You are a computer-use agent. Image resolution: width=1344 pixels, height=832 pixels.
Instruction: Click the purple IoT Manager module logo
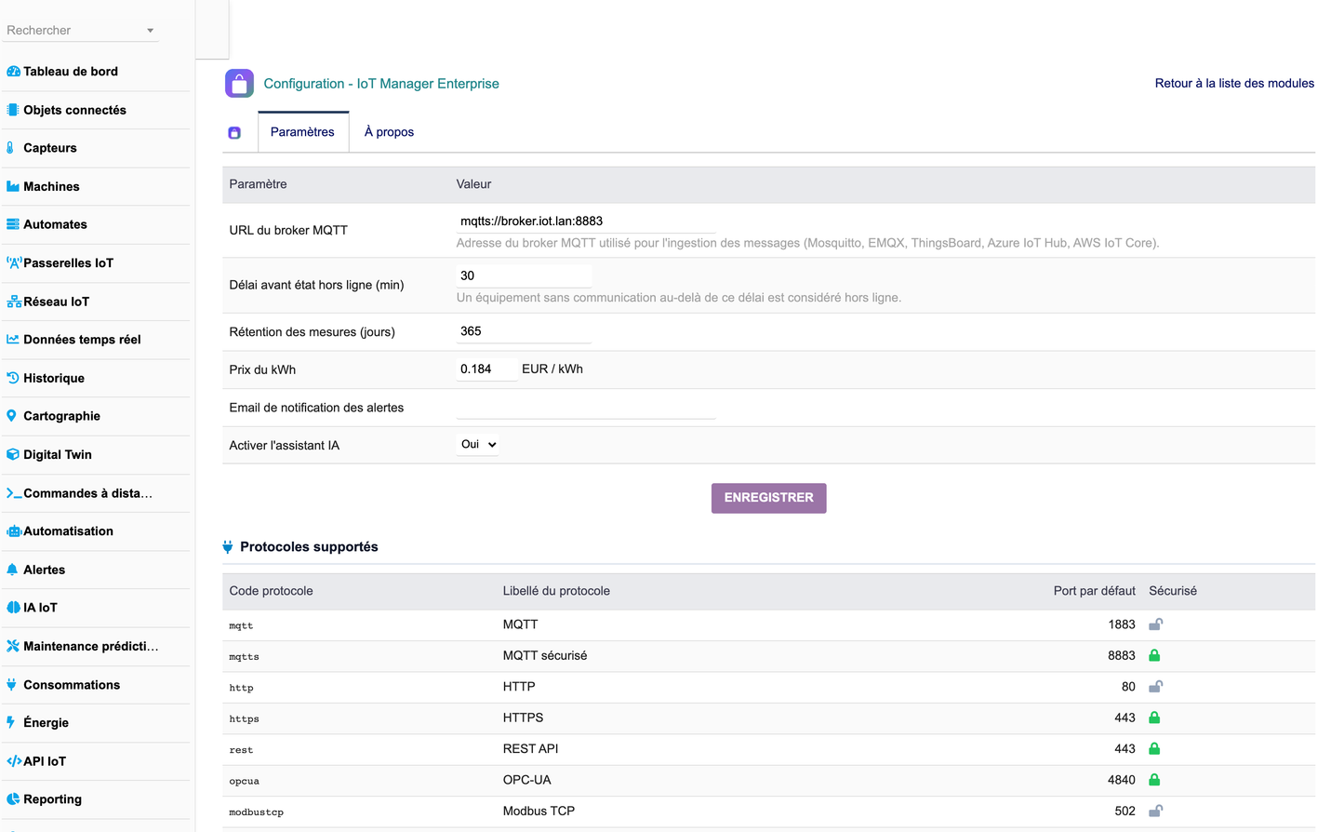[239, 84]
